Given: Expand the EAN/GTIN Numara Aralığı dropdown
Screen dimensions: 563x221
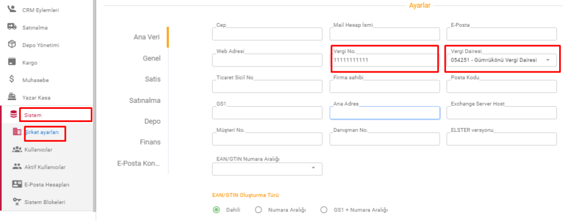Looking at the screenshot, I should click(313, 168).
